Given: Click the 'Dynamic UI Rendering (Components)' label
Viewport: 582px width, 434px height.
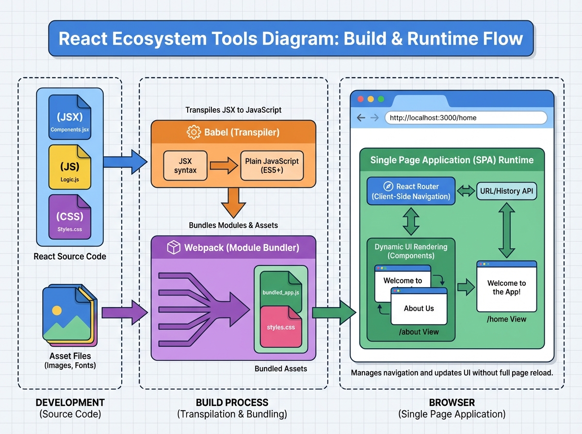Looking at the screenshot, I should 411,251.
